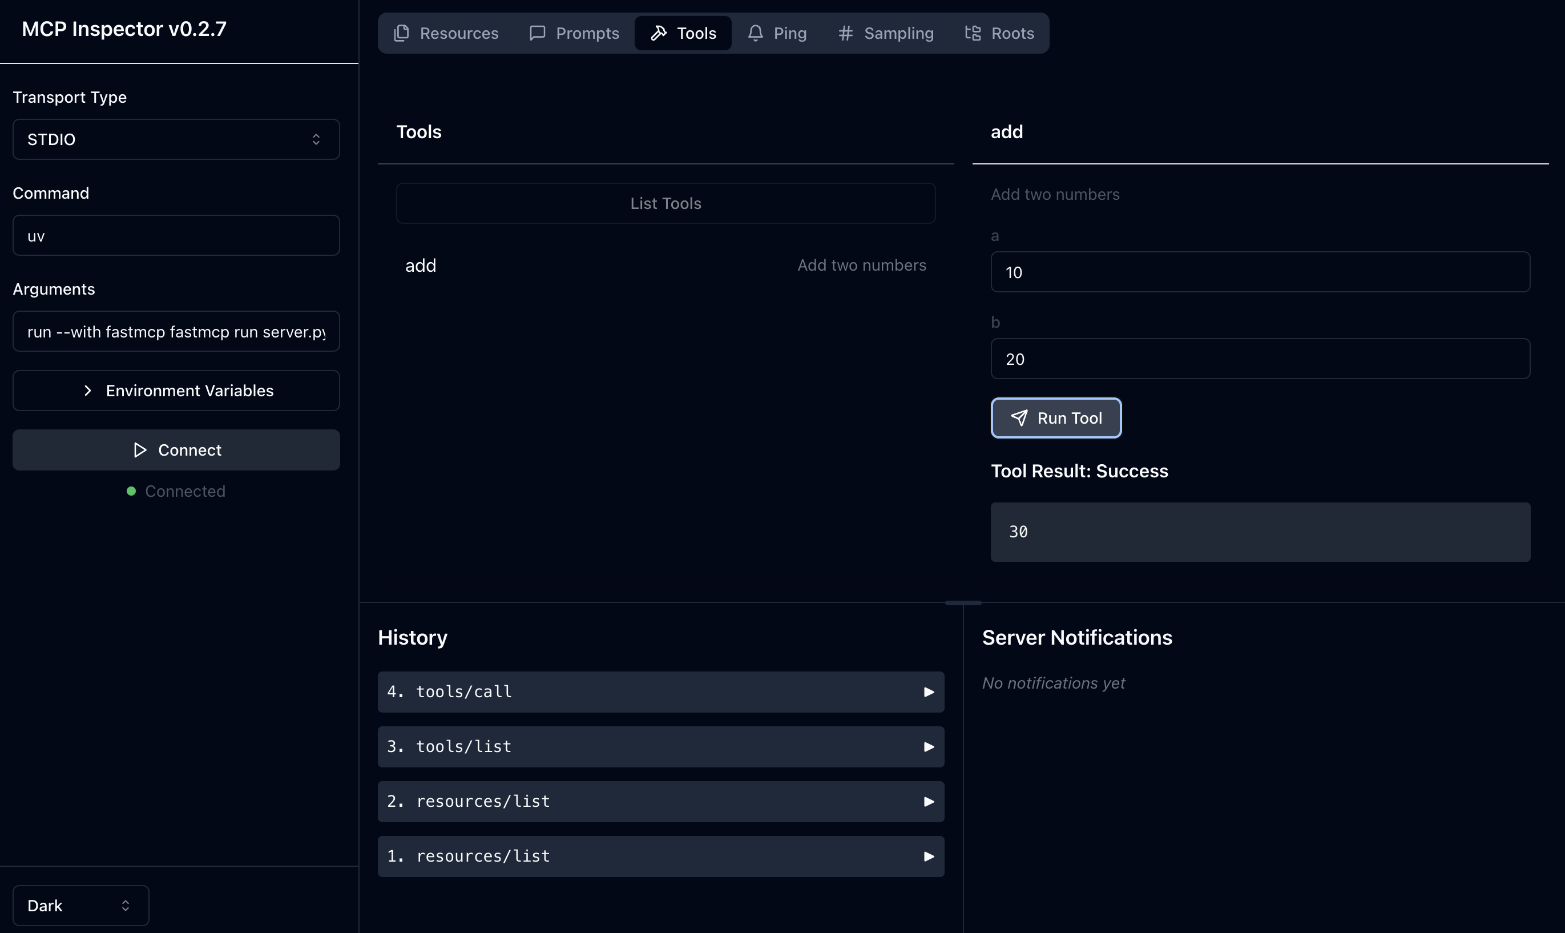Expand history entry 3 tools/list
This screenshot has width=1565, height=933.
[x=660, y=746]
